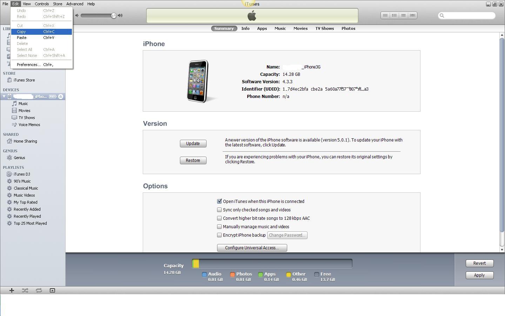Viewport: 505px width, 316px height.
Task: Click the Change Password button
Action: 287,235
